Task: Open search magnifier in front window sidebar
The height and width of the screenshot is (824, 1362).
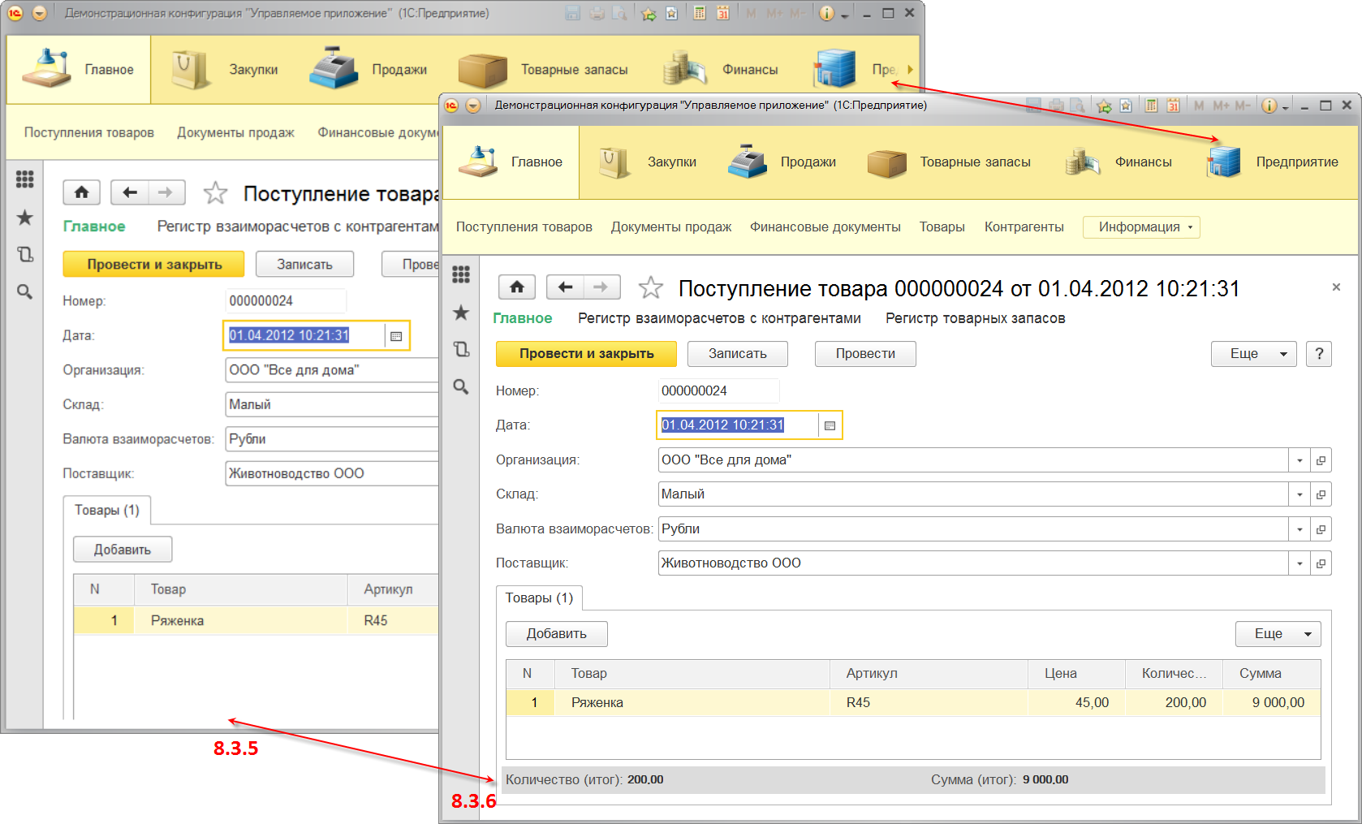Action: pyautogui.click(x=461, y=386)
